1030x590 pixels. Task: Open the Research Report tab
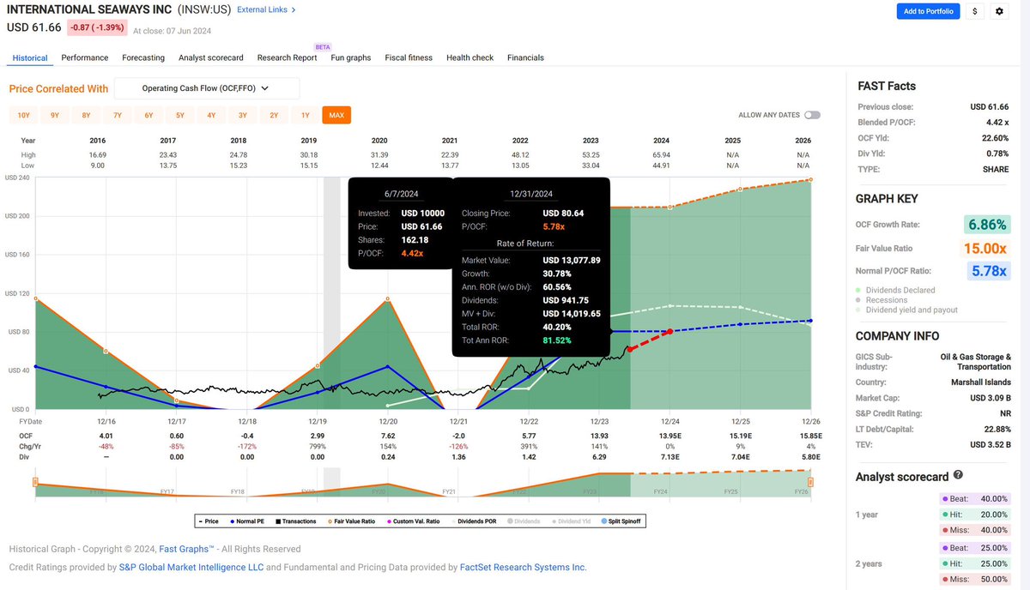pyautogui.click(x=287, y=57)
